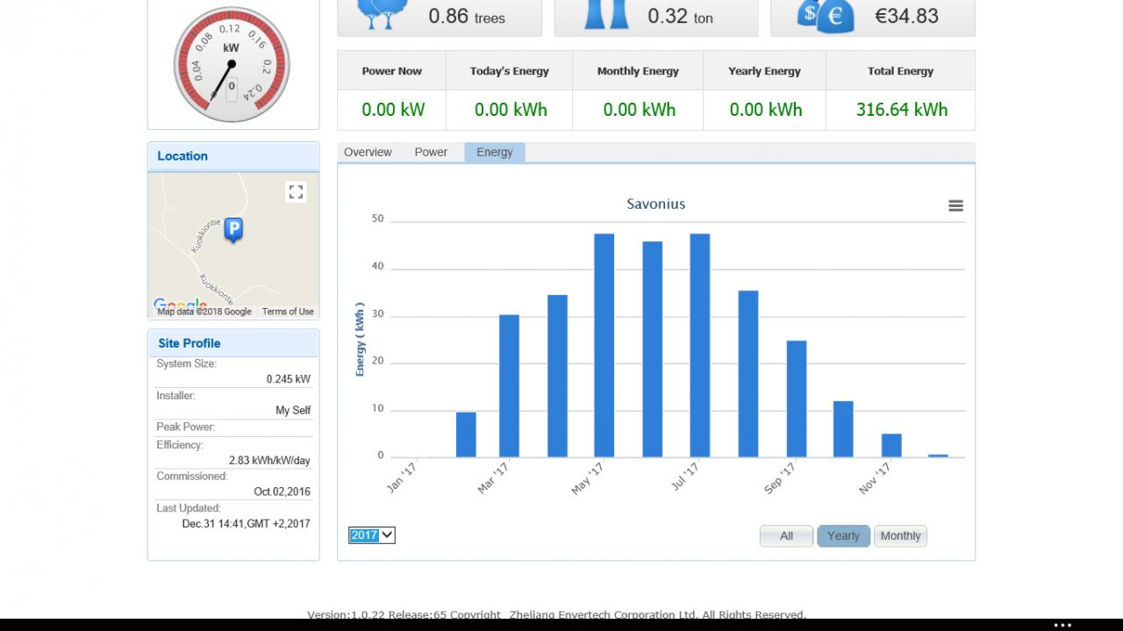Image resolution: width=1123 pixels, height=631 pixels.
Task: Click the "0.86 trees" value
Action: coord(467,16)
